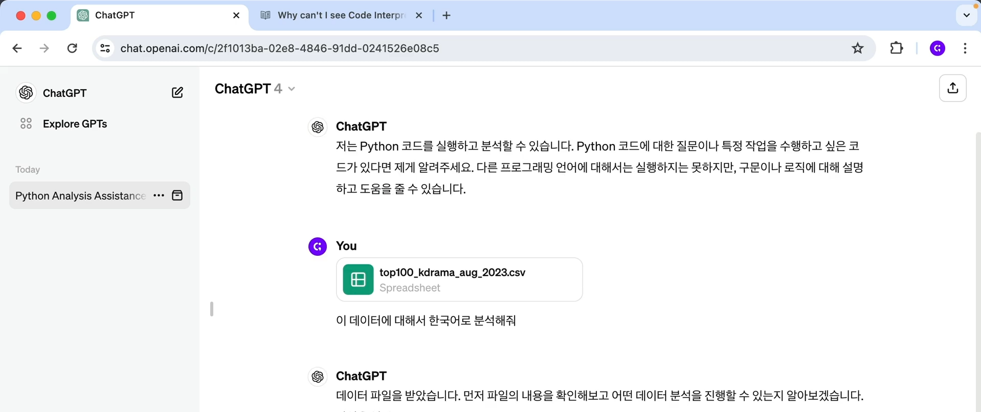Click the message '이 데이터에 대해서 한국어로 분석해줘'

click(x=426, y=321)
